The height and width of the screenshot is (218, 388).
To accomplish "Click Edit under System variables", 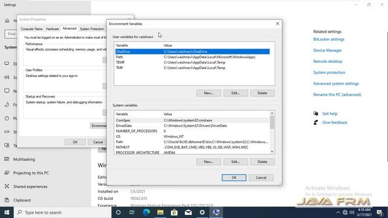I will pyautogui.click(x=236, y=162).
